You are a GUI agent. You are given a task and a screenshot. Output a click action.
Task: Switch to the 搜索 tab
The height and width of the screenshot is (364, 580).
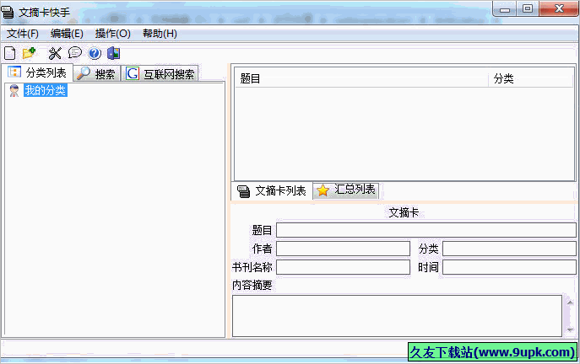click(97, 74)
